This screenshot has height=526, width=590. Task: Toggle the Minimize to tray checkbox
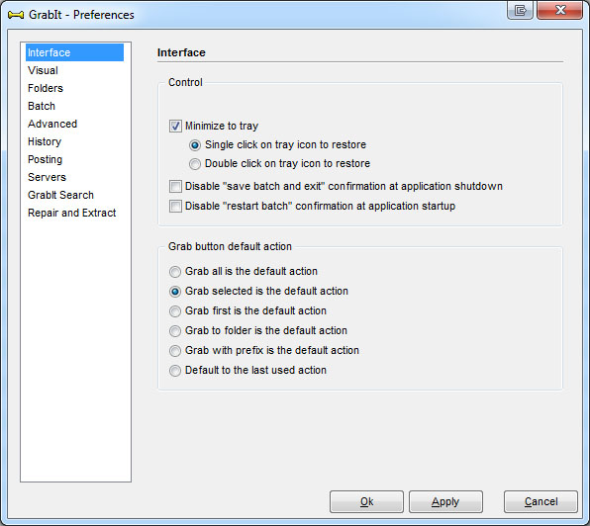coord(175,126)
